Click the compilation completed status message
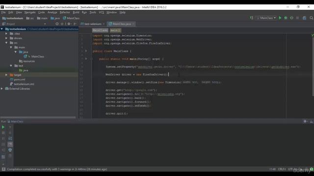This screenshot has height=176, width=314. coord(57,169)
